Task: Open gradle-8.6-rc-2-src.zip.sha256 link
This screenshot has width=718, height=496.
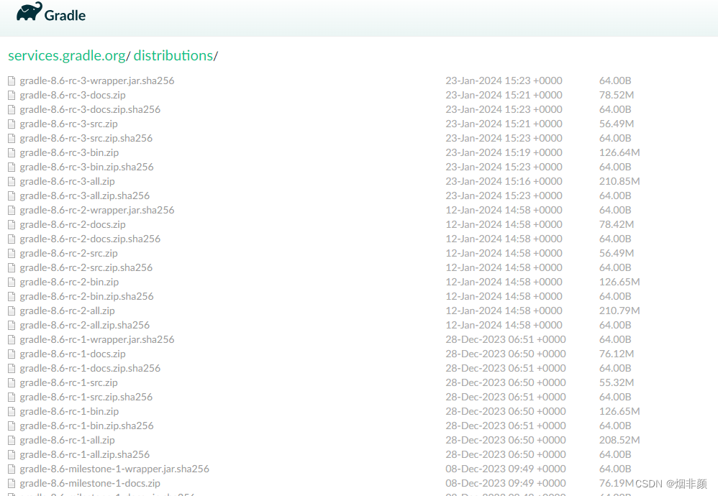Action: pos(86,267)
